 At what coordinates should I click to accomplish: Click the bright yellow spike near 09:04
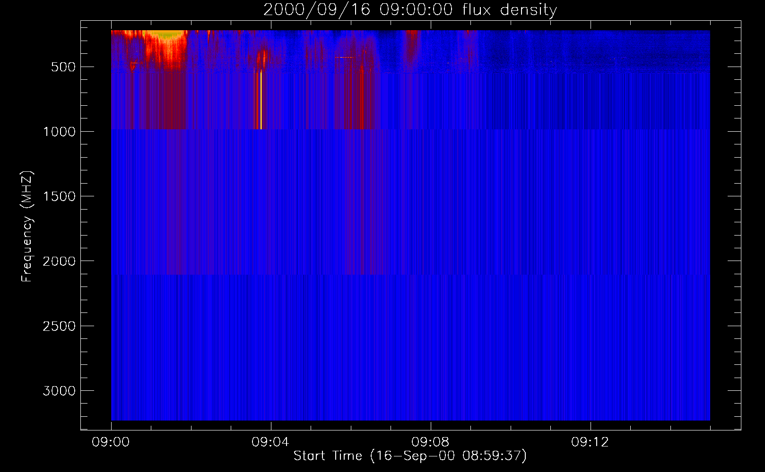pos(261,99)
